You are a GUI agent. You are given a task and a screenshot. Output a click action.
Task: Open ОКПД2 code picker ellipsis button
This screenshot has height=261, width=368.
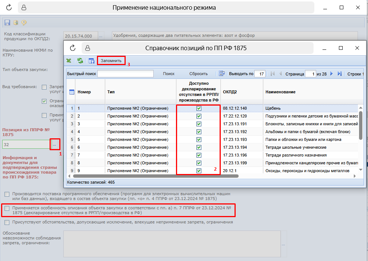pos(101,36)
